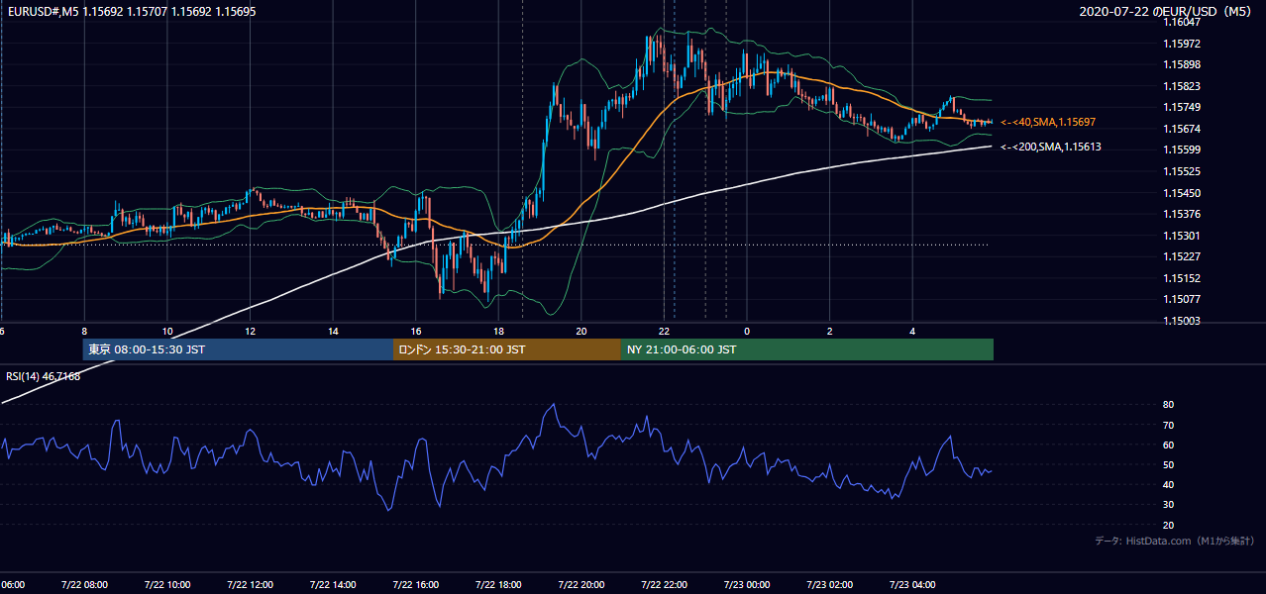Click the hour 4 label on chart axis
This screenshot has height=594, width=1266.
pyautogui.click(x=912, y=332)
